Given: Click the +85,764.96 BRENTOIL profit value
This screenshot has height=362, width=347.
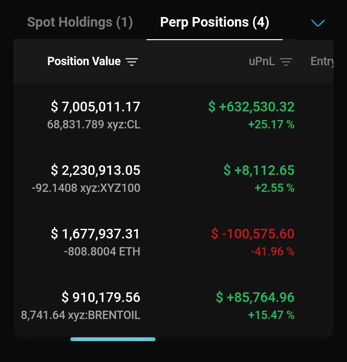Looking at the screenshot, I should tap(255, 297).
